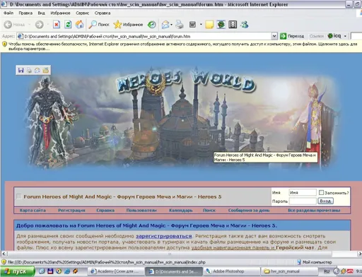Viewport: 362px width, 277px height.
Task: Open the Windows пуск Start button
Action: point(17,271)
